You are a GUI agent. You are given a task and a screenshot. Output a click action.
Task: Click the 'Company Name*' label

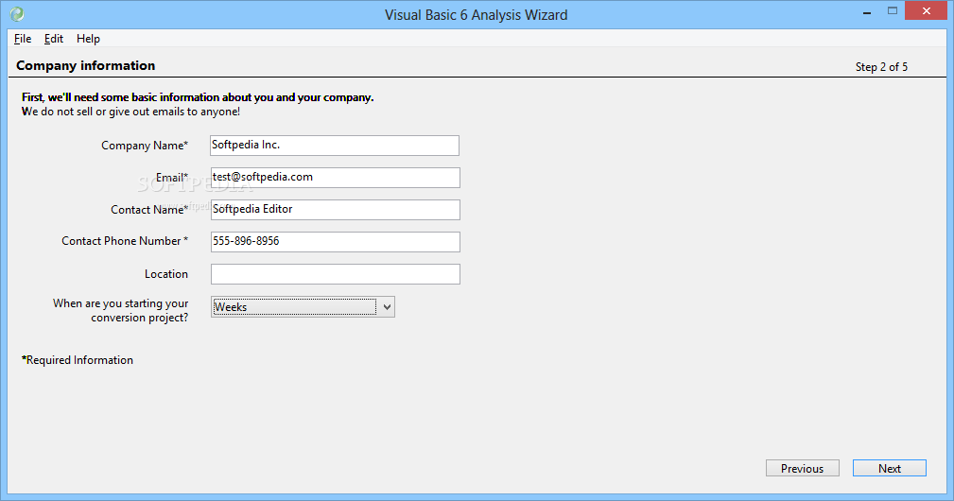click(145, 146)
